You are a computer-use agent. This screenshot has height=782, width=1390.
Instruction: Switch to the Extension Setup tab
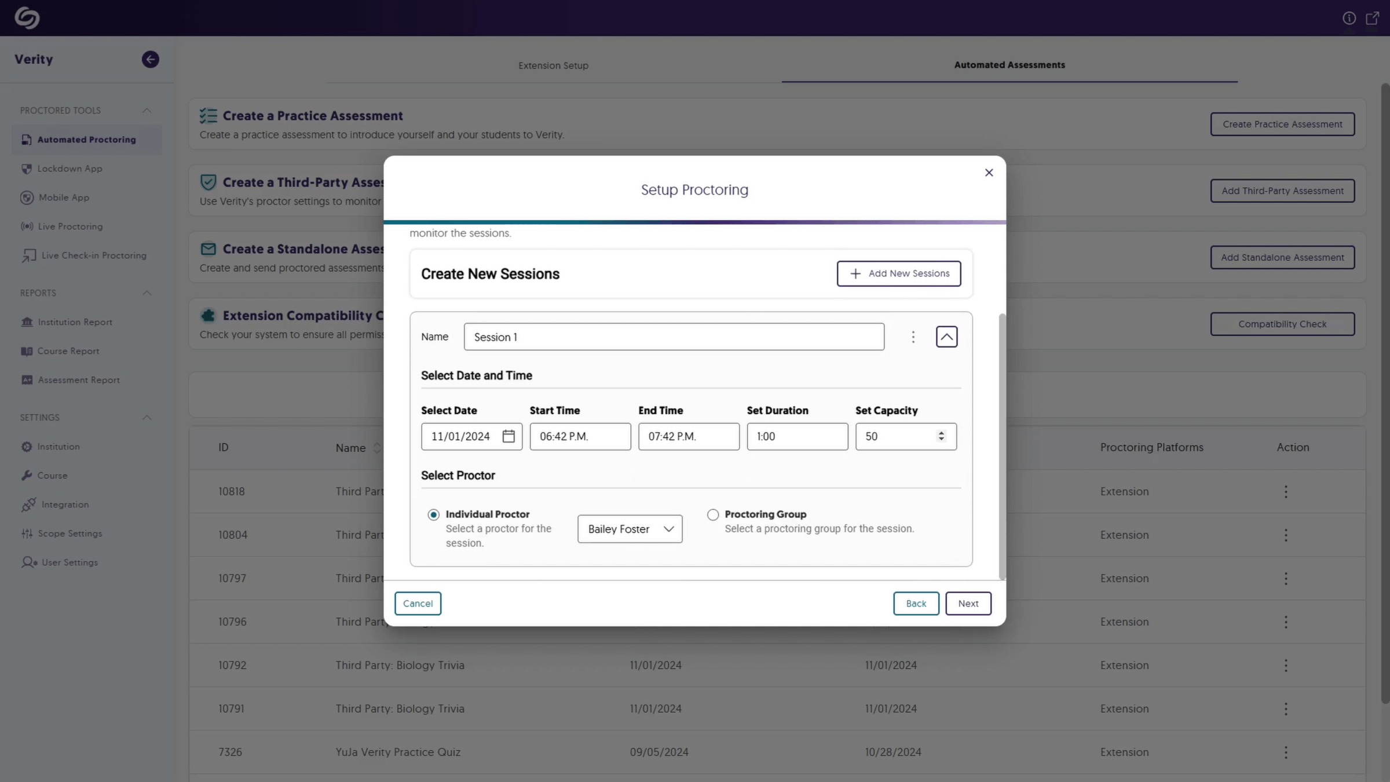pos(553,65)
